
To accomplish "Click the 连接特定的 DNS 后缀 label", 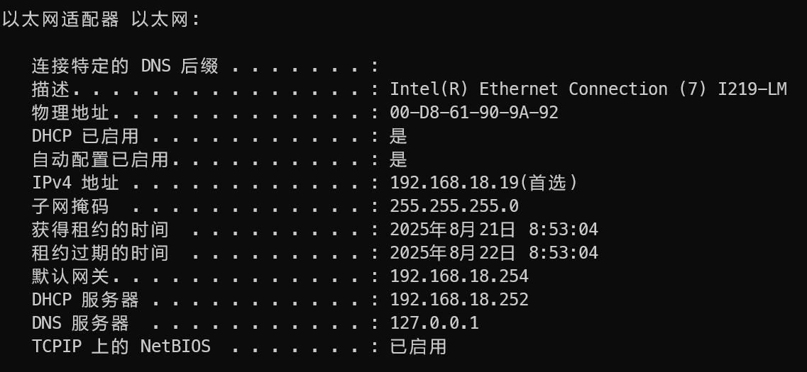I will click(125, 67).
